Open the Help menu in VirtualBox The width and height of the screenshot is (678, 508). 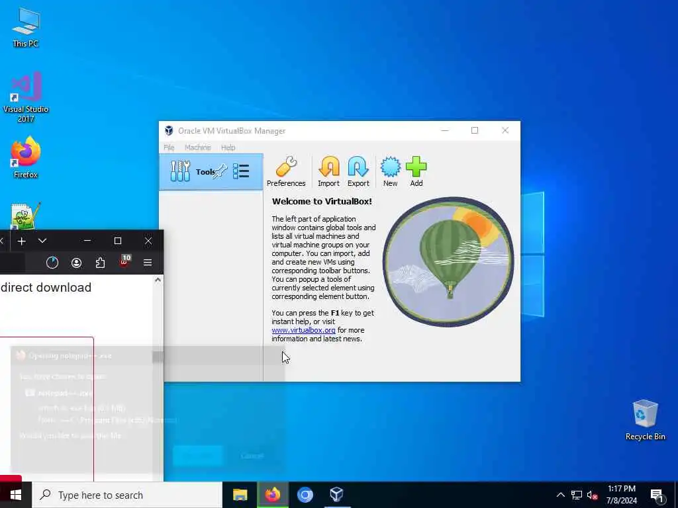pyautogui.click(x=228, y=148)
